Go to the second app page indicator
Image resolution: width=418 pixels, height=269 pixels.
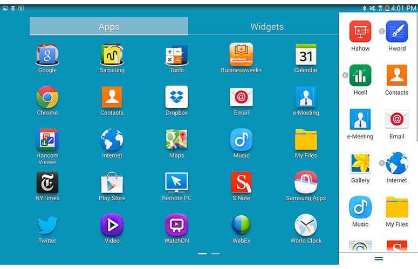coord(215,254)
